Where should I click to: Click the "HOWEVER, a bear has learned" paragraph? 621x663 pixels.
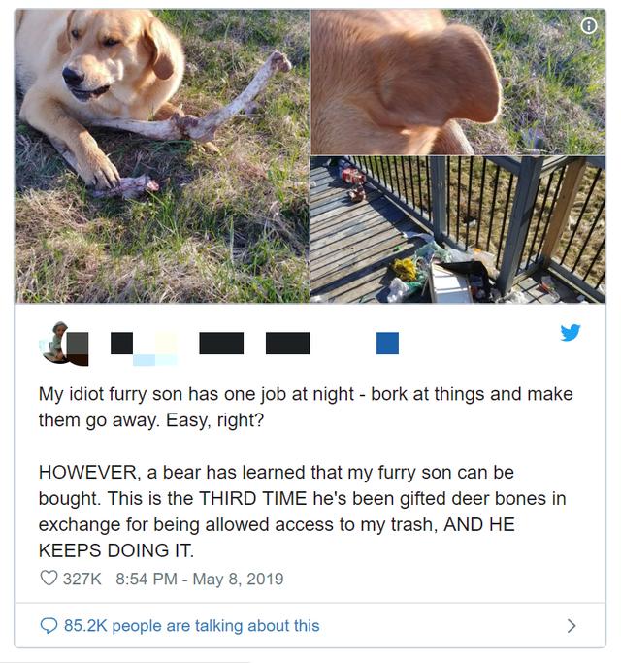coord(302,512)
